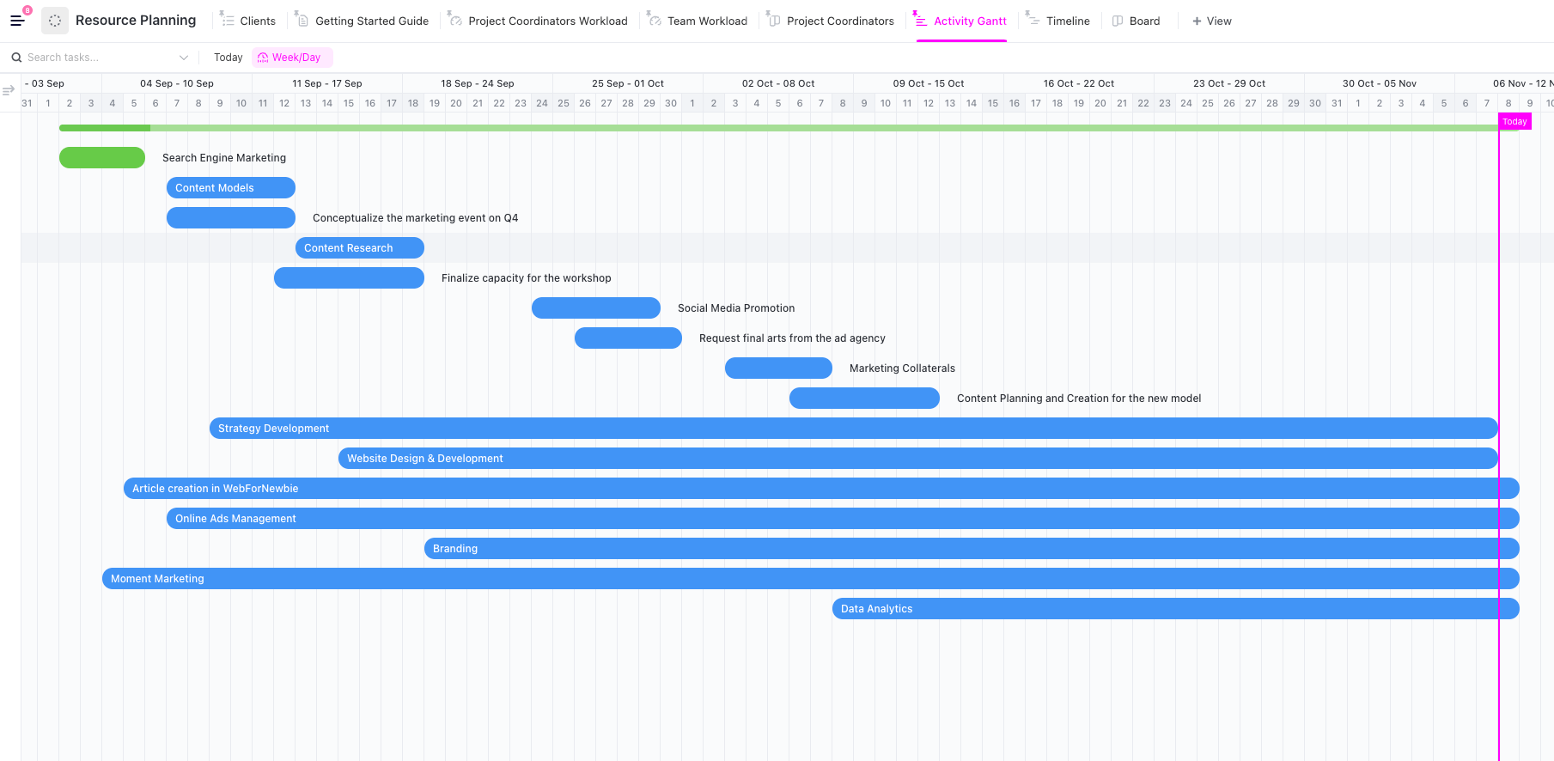Add a new view with + View
Viewport: 1554px width, 761px height.
coord(1211,21)
